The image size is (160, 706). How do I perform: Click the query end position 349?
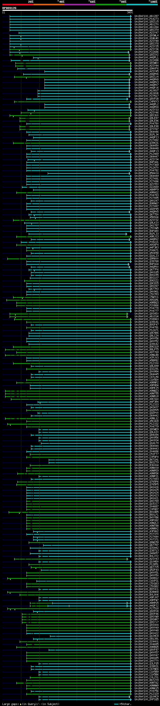(x=129, y=12)
